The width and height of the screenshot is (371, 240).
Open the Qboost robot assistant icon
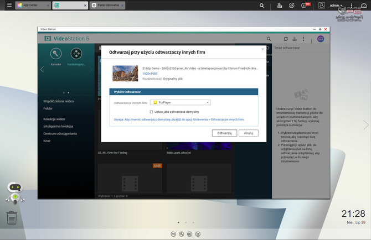pyautogui.click(x=15, y=193)
